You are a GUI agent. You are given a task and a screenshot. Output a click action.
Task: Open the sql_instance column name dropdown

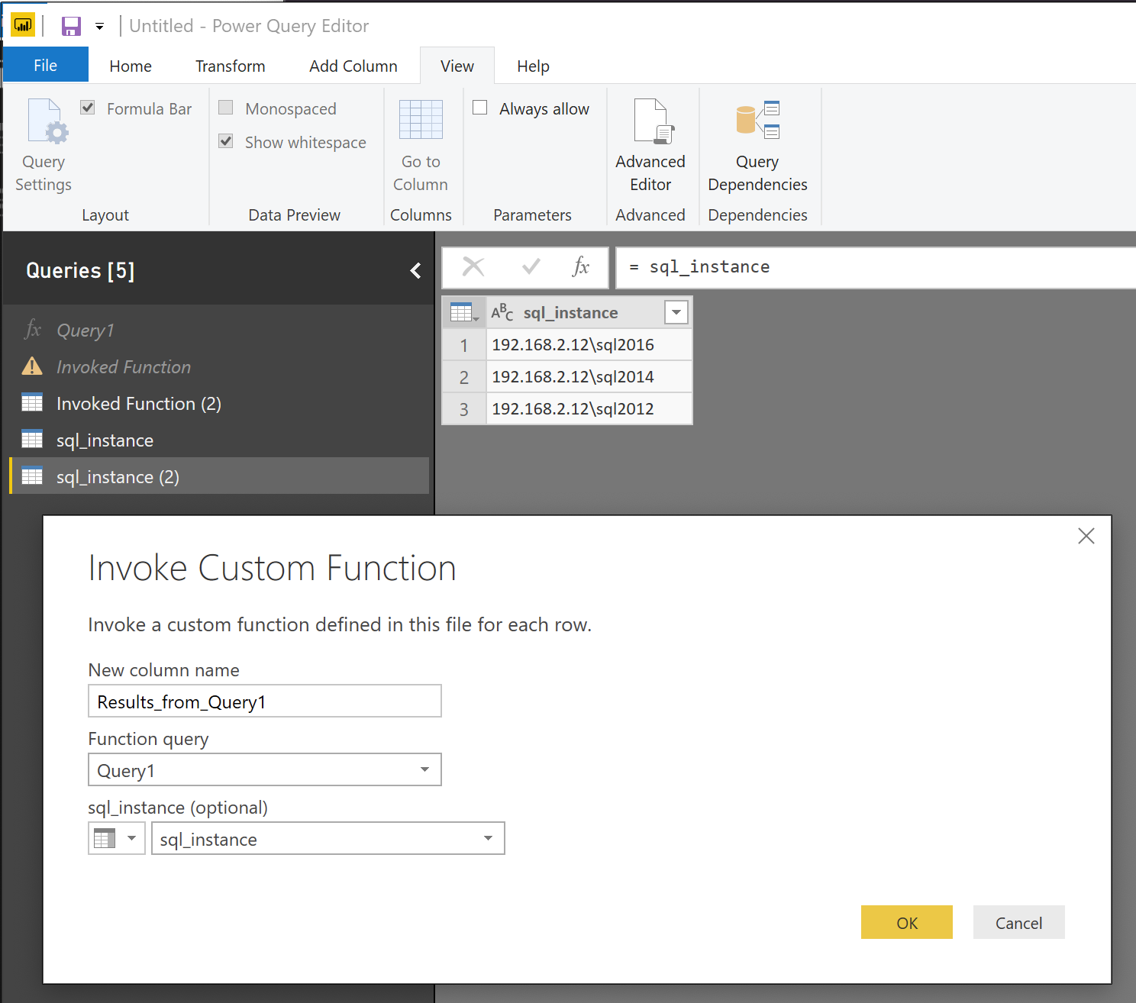tap(328, 838)
